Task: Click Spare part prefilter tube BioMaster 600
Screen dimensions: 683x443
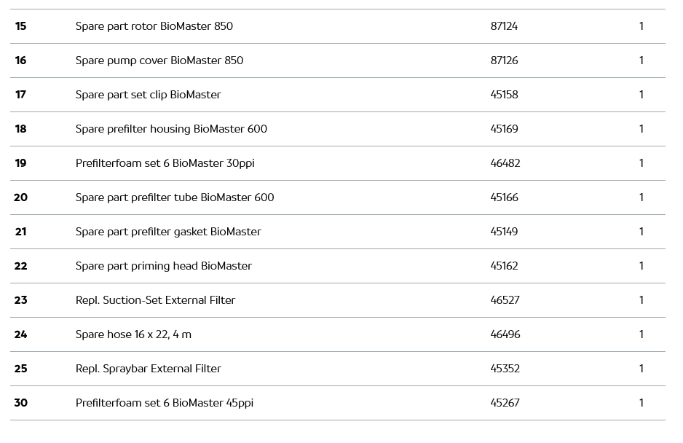Action: click(x=175, y=197)
